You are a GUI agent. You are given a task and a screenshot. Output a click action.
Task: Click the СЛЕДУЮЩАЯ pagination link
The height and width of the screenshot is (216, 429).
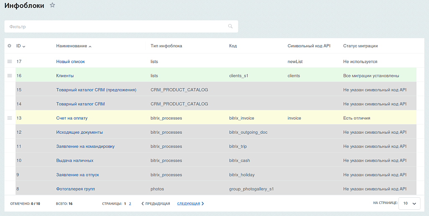pos(189,203)
